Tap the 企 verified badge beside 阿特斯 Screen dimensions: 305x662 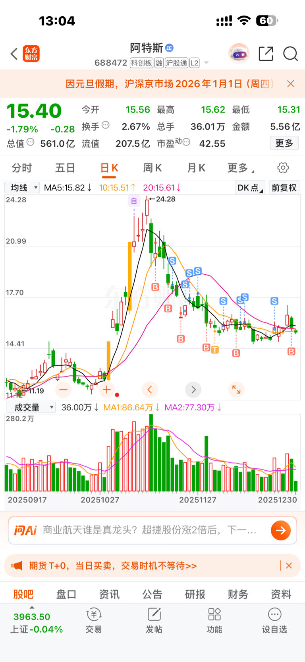pos(169,48)
